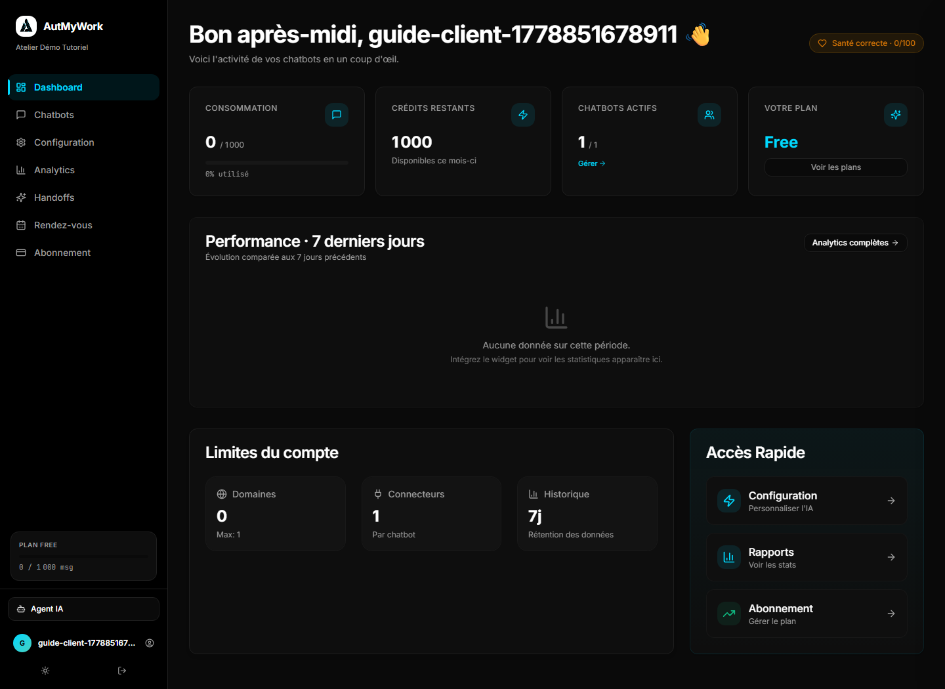Click the empty chart placeholder icon
This screenshot has height=689, width=945.
coord(556,318)
